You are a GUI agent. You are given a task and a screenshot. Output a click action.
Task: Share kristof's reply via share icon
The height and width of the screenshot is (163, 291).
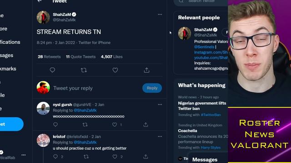point(145,157)
